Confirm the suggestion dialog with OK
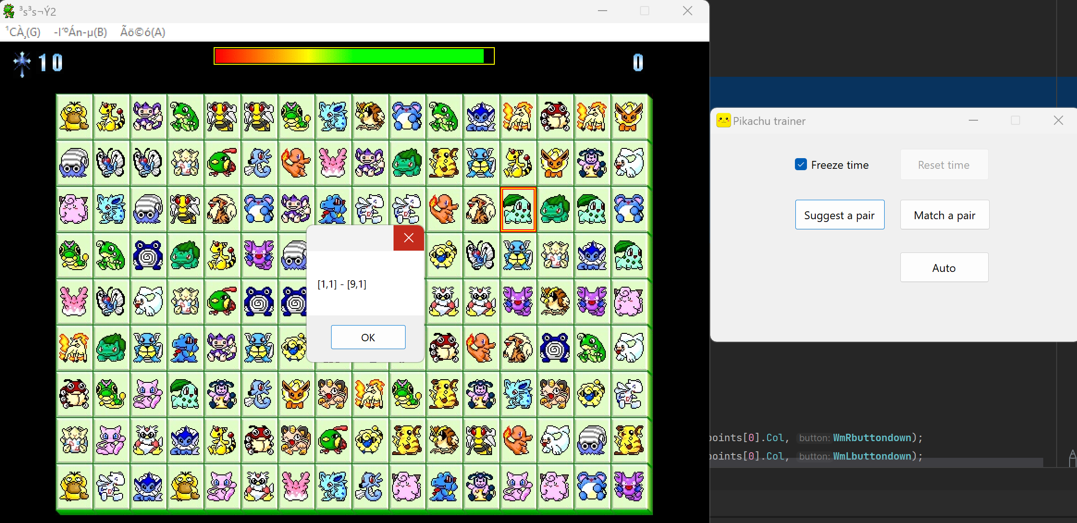1077x523 pixels. pos(368,337)
